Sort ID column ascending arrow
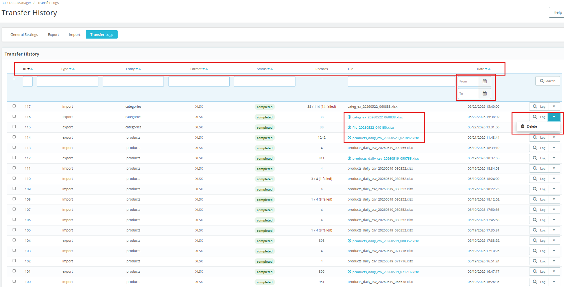Viewport: 564px width, 287px height. click(x=32, y=69)
